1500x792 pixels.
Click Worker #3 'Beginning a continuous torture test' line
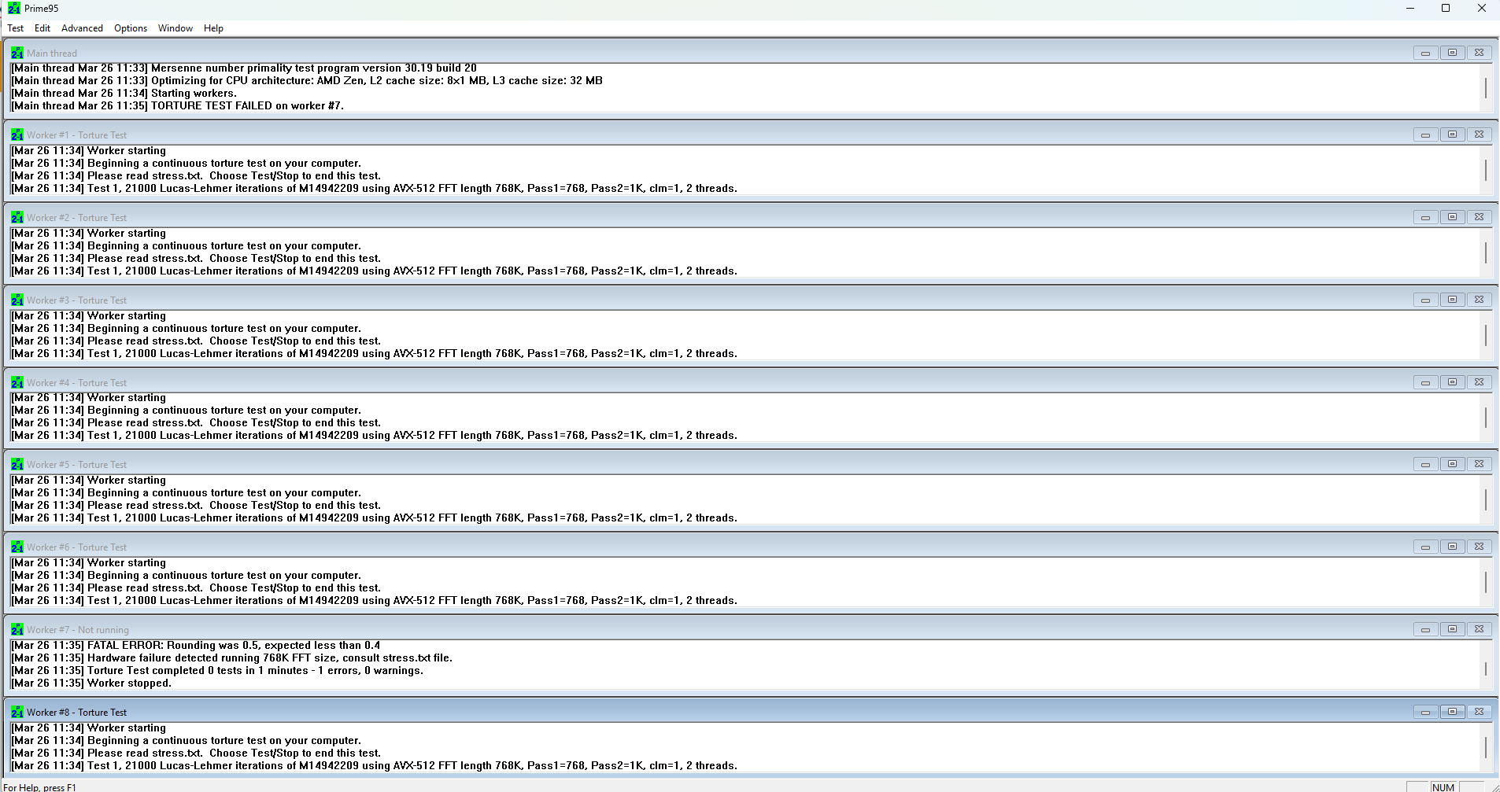186,328
